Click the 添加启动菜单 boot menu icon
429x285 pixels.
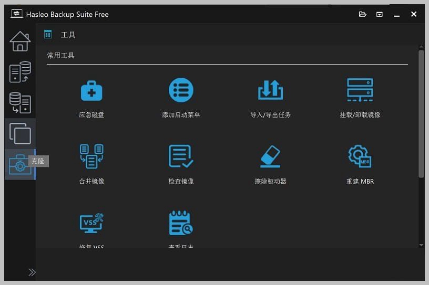[x=181, y=90]
